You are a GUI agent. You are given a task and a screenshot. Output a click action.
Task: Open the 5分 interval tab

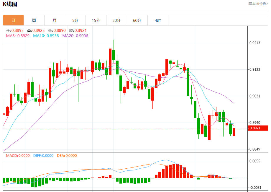coord(75,20)
